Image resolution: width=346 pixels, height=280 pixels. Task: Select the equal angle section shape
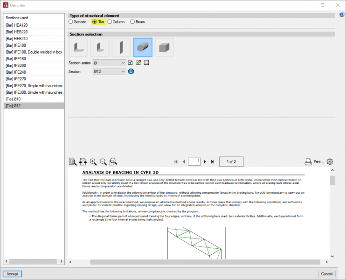(x=78, y=48)
